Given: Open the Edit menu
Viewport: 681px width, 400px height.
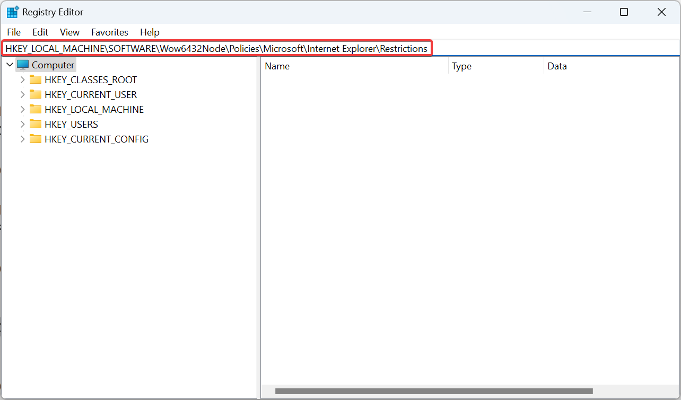Looking at the screenshot, I should coord(40,32).
